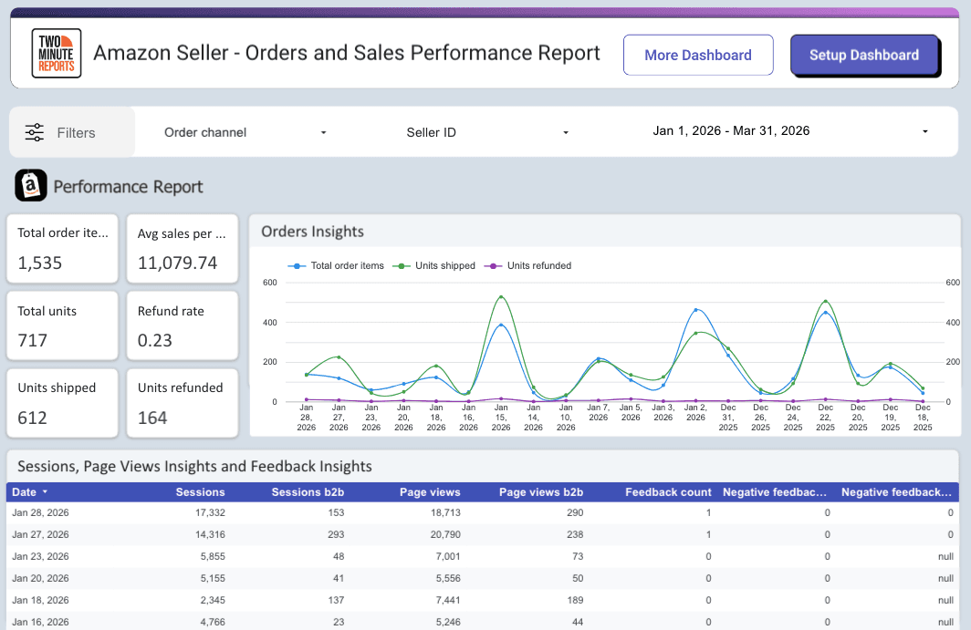971x630 pixels.
Task: Select the Refund rate card
Action: pos(182,325)
